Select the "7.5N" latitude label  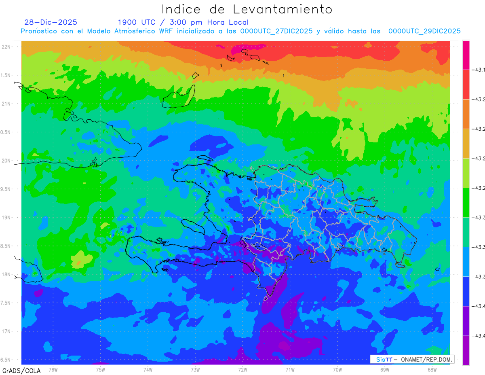coord(6,303)
